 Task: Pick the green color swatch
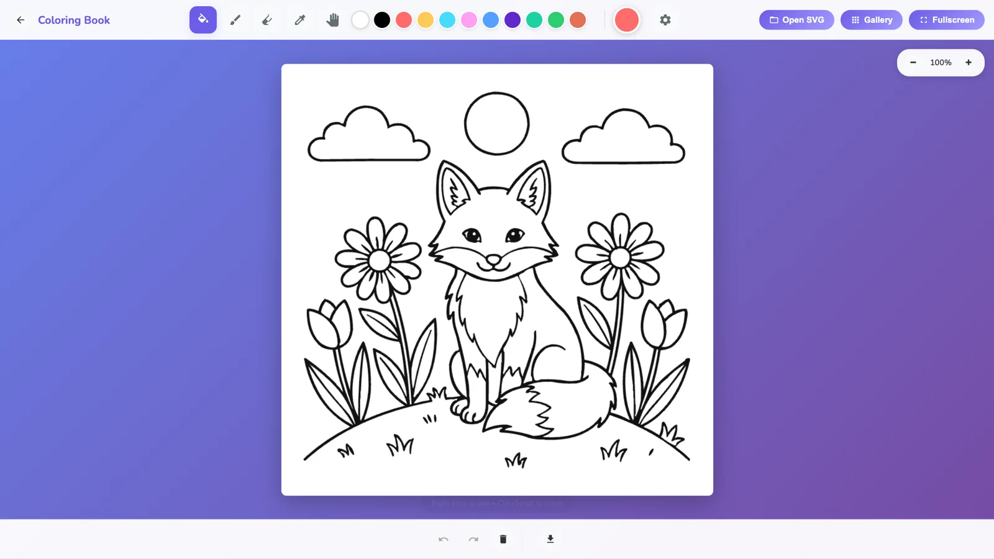click(x=556, y=20)
